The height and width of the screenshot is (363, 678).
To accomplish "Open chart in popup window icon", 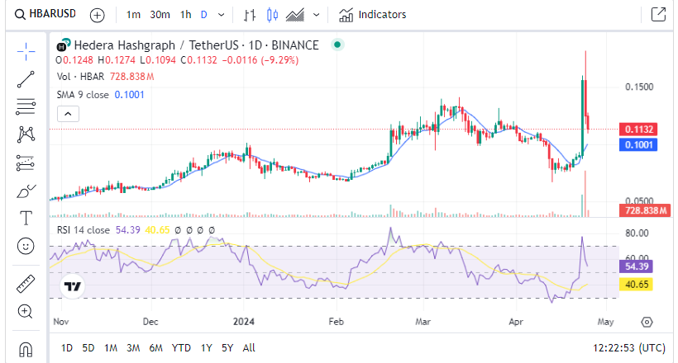I will coord(658,14).
